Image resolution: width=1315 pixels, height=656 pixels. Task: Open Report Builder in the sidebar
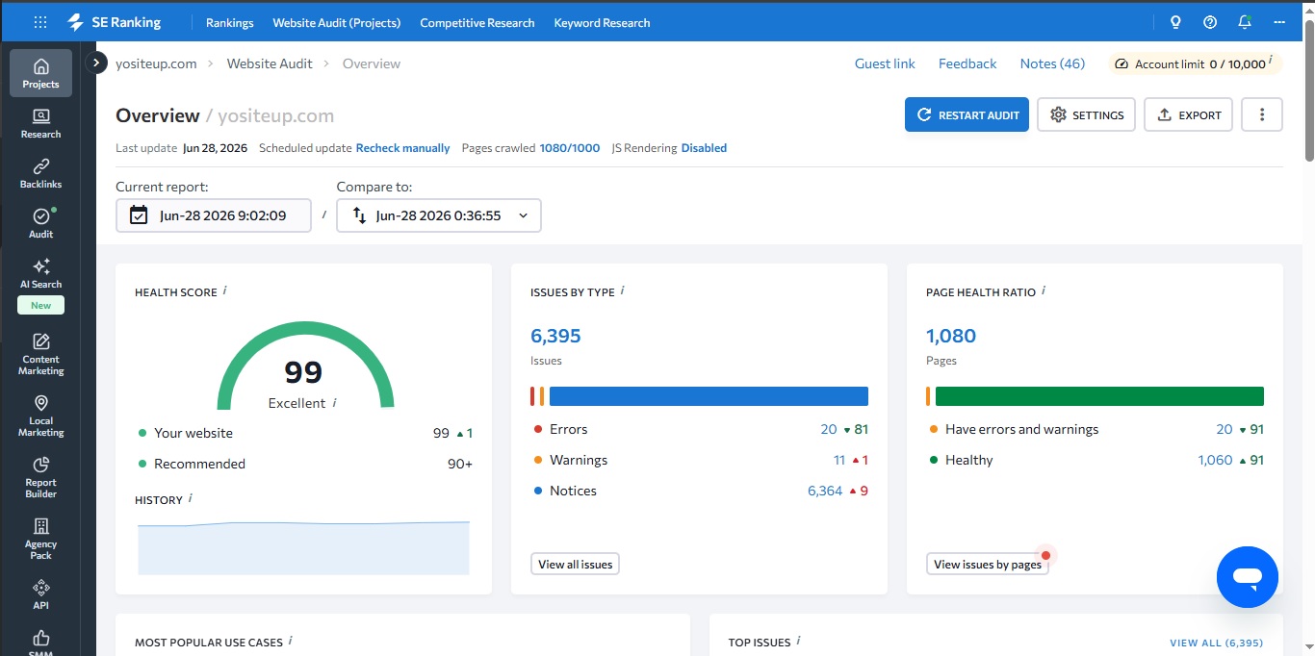pyautogui.click(x=40, y=476)
